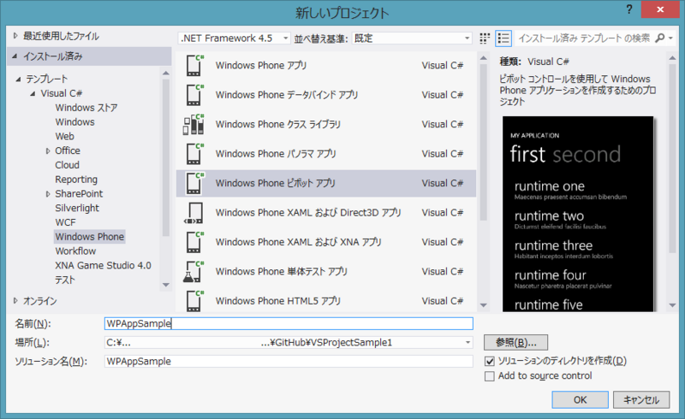Click the Windows Phone アプリ template icon
Image resolution: width=685 pixels, height=419 pixels.
pos(194,66)
